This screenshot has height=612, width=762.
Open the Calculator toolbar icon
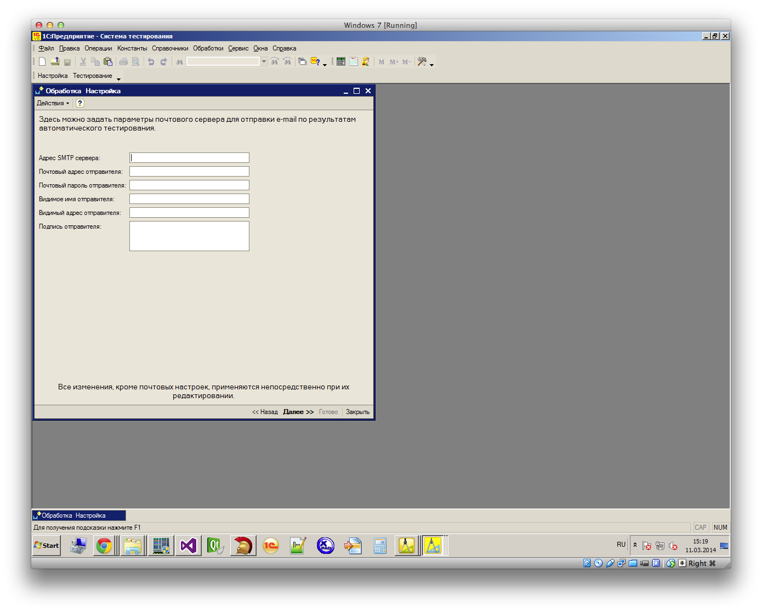[x=341, y=61]
